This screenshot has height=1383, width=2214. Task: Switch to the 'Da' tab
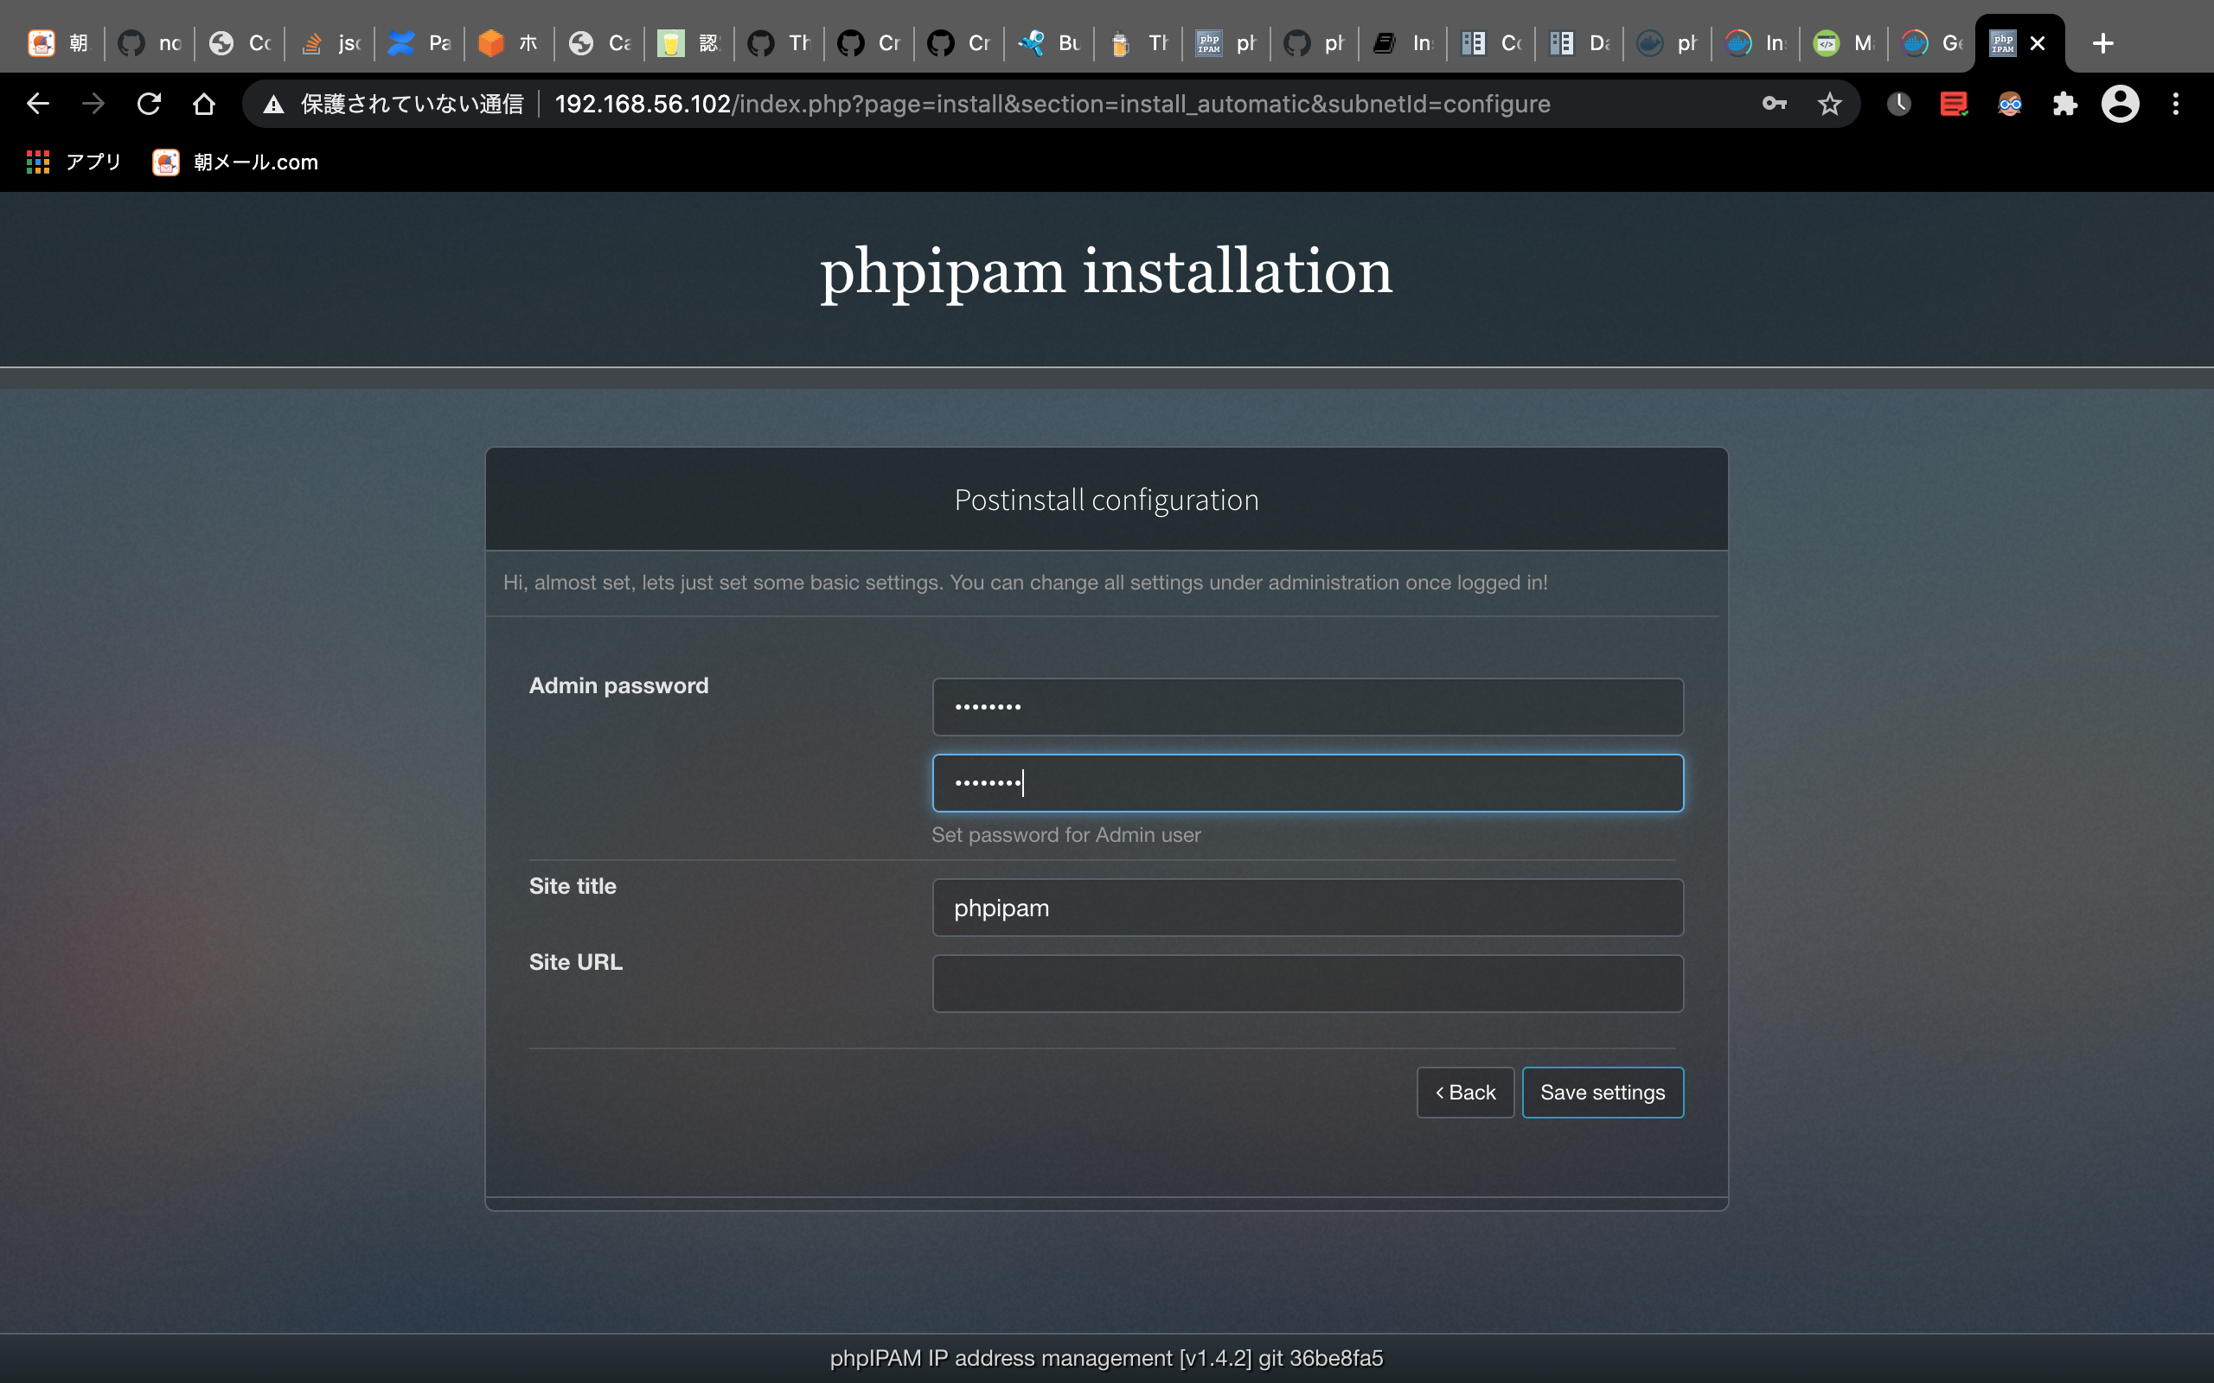pyautogui.click(x=1580, y=43)
